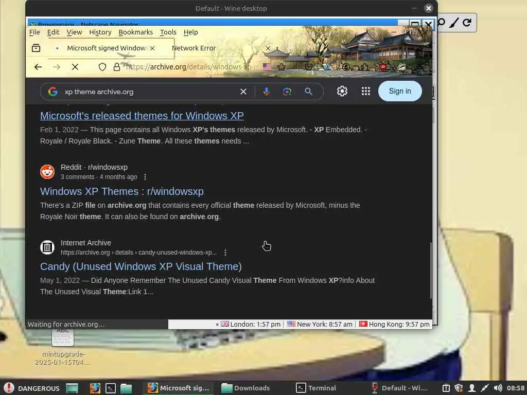Open the uBlock Origin extension
527x395 pixels.
point(382,67)
